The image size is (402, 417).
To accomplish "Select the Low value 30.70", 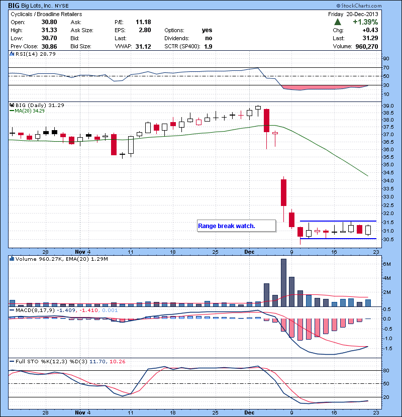I will (x=49, y=38).
